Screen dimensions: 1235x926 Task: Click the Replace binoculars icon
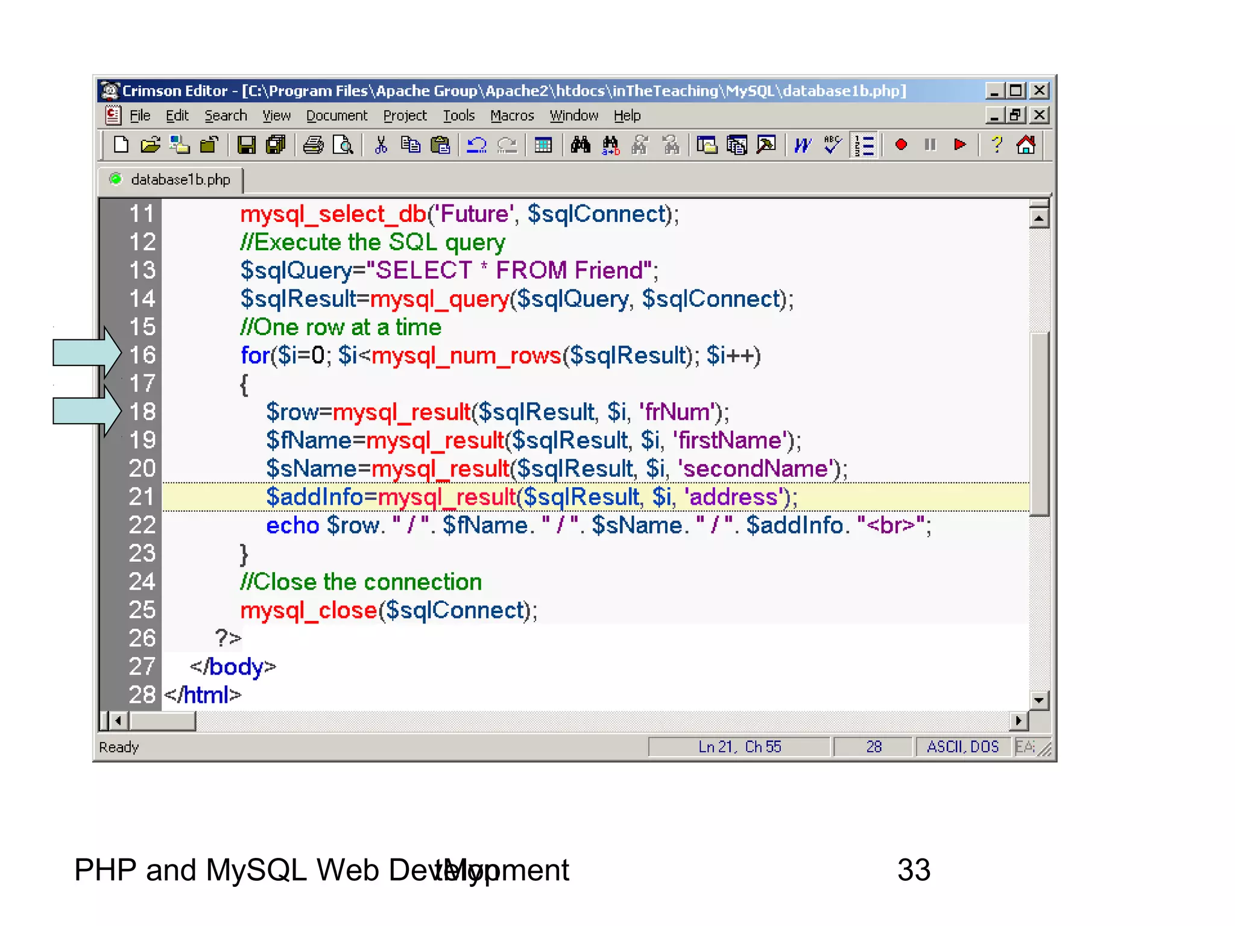(610, 145)
